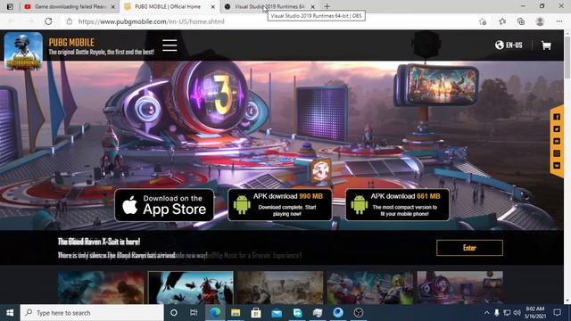This screenshot has width=571, height=321.
Task: Open the Mail app from the taskbar
Action: pos(277,313)
